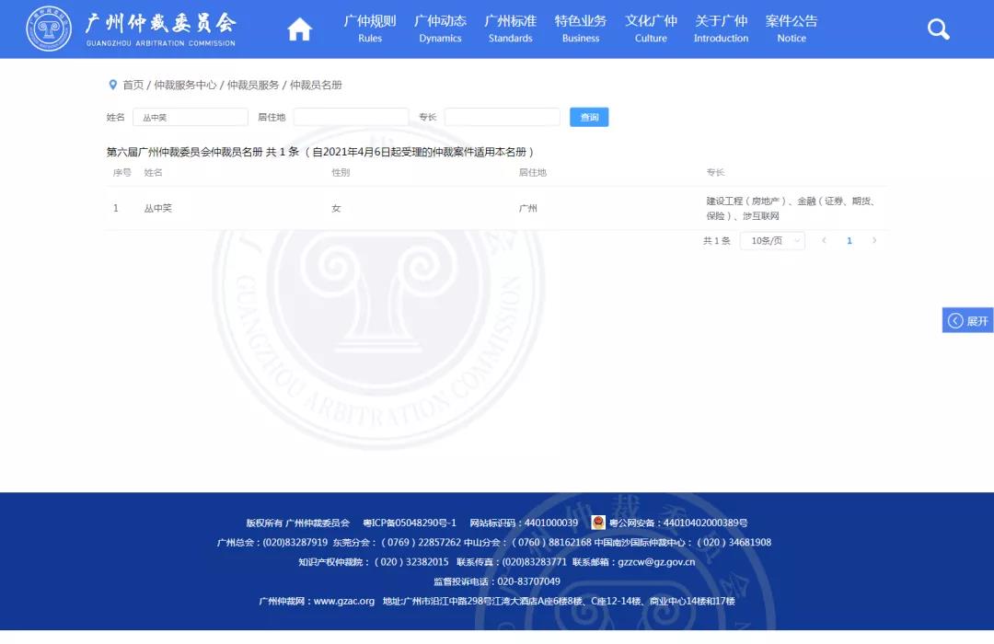Click the 姓名 column header

[x=153, y=172]
